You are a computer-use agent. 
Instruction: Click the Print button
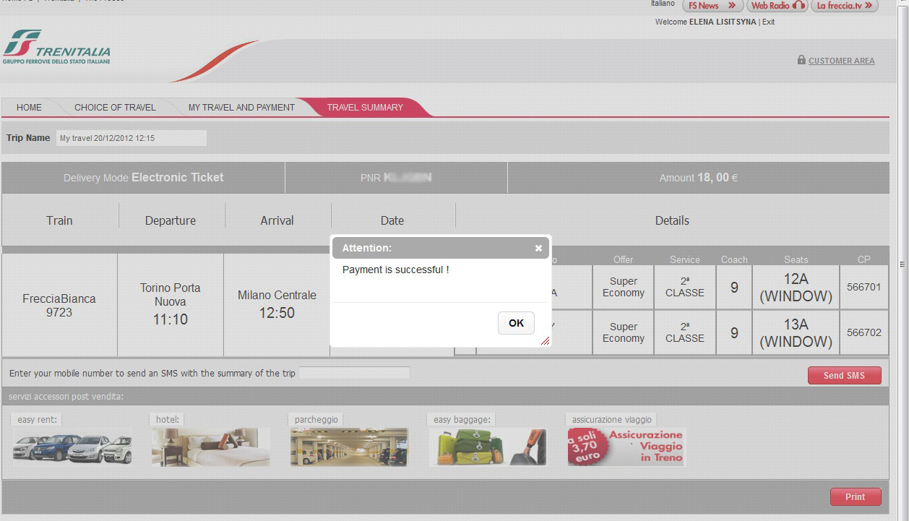coord(856,497)
